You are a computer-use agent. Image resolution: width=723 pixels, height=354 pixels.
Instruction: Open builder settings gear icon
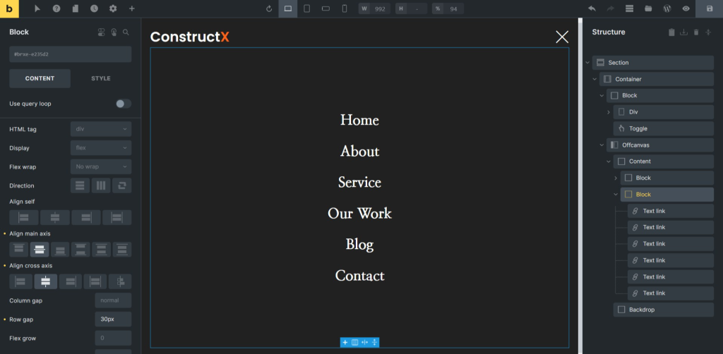(x=113, y=8)
